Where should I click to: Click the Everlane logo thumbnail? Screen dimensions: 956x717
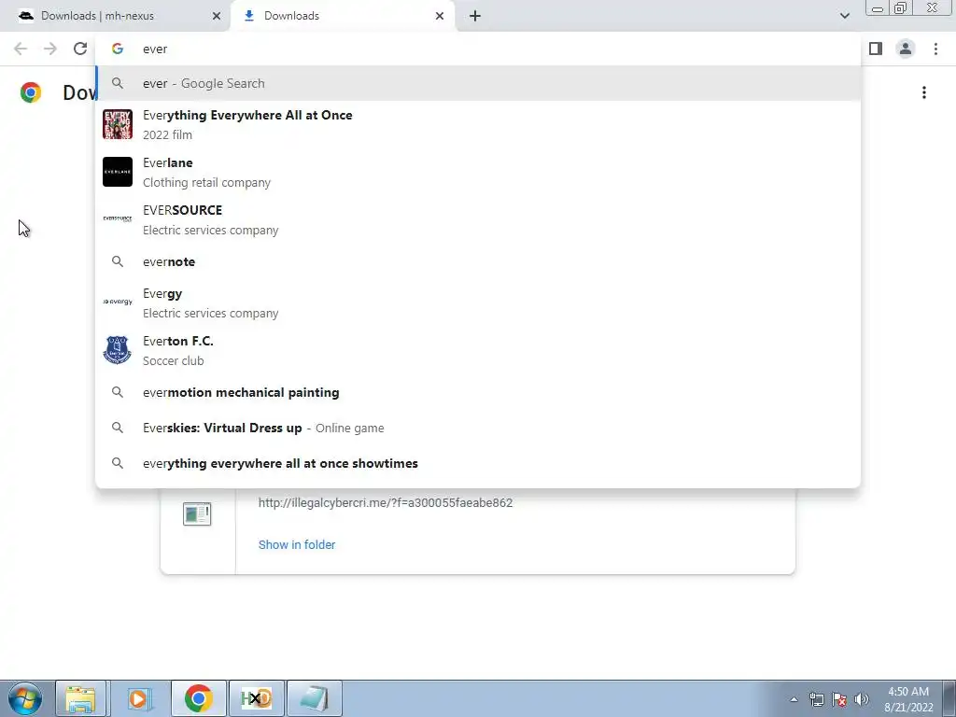click(118, 172)
